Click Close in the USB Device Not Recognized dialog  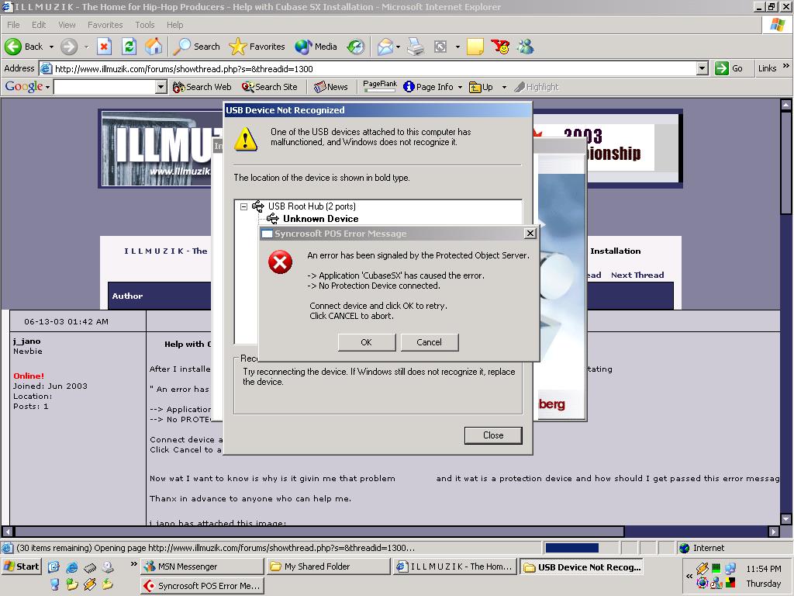pos(493,435)
